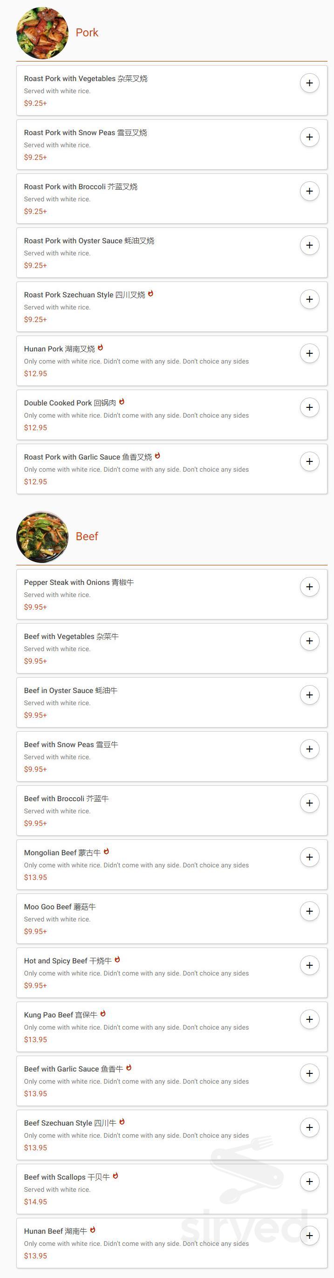This screenshot has height=1278, width=334.
Task: Click the Beef category photo
Action: click(x=42, y=536)
